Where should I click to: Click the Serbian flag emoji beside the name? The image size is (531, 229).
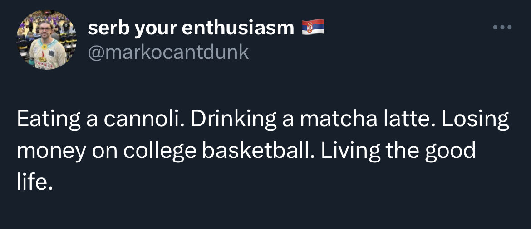313,27
